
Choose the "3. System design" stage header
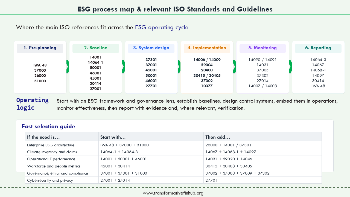151,48
